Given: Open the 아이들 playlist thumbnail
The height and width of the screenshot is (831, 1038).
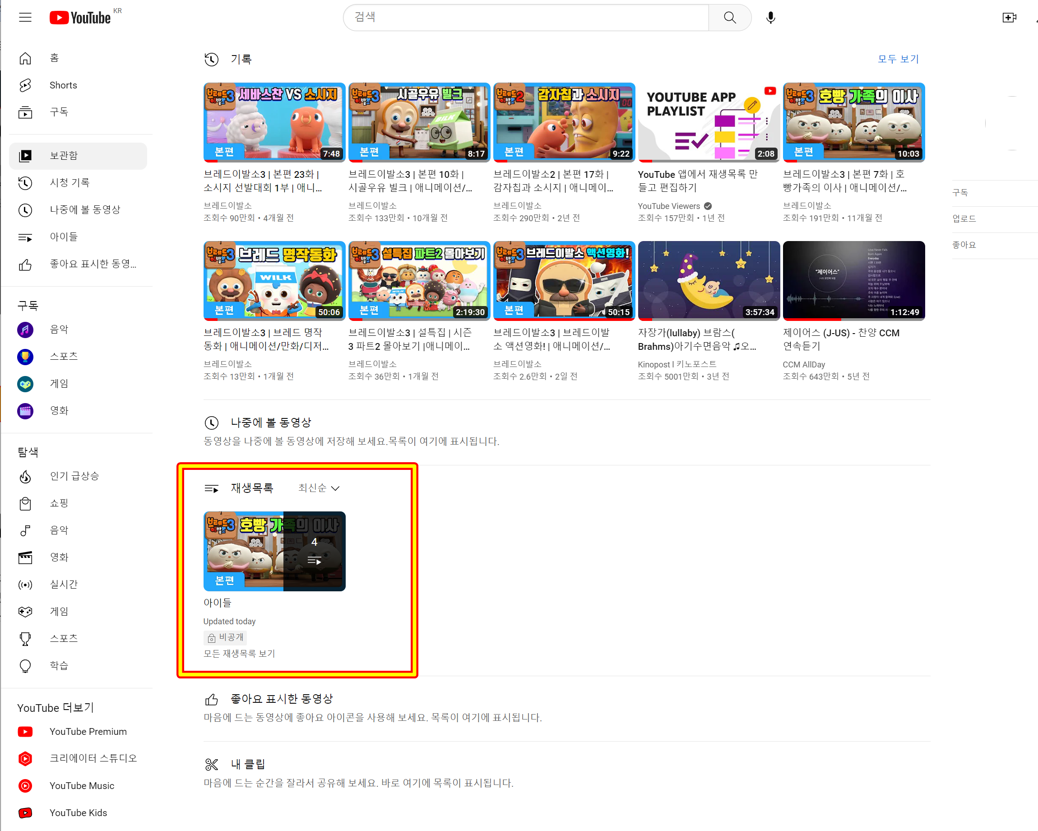Looking at the screenshot, I should (x=274, y=551).
